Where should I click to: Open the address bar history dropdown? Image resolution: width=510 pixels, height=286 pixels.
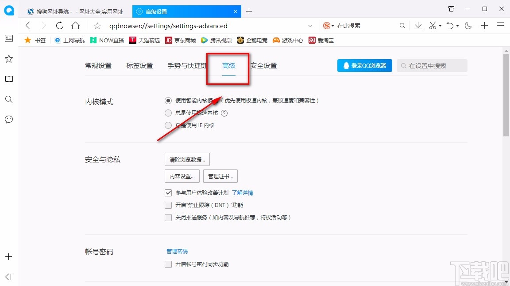click(x=310, y=26)
